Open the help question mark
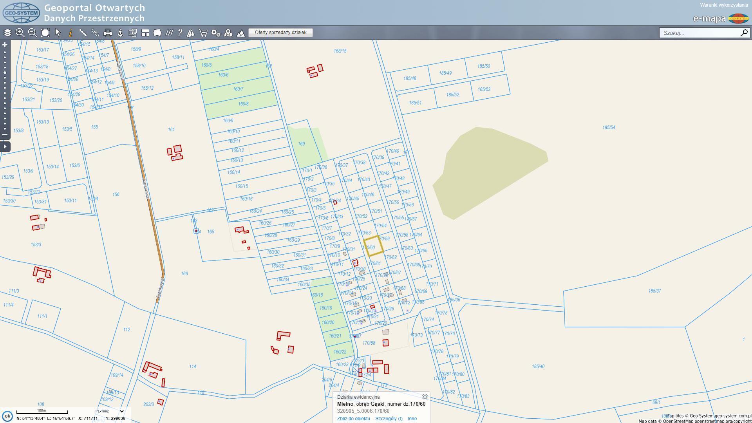Image resolution: width=752 pixels, height=423 pixels. (x=180, y=33)
